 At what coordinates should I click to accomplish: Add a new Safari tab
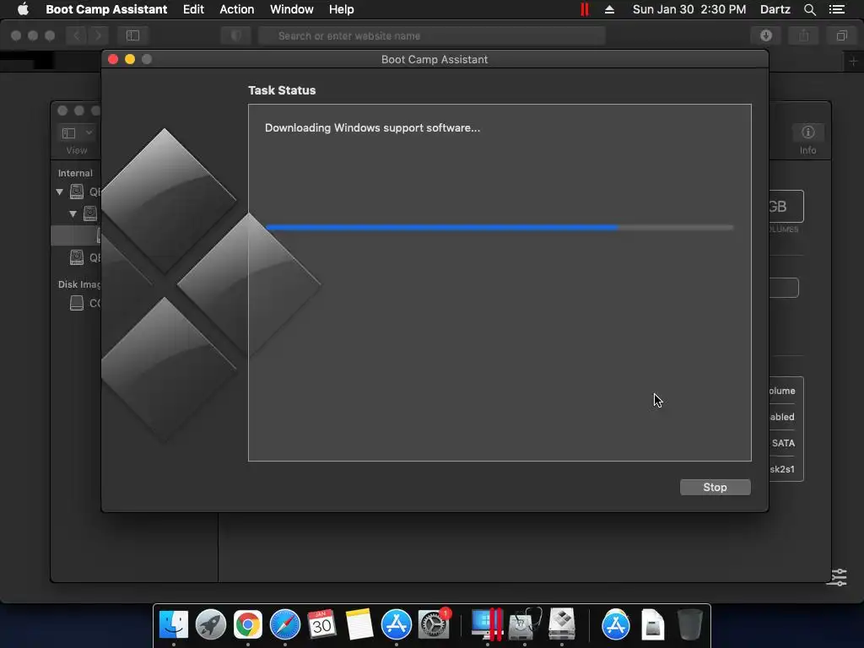click(x=854, y=61)
